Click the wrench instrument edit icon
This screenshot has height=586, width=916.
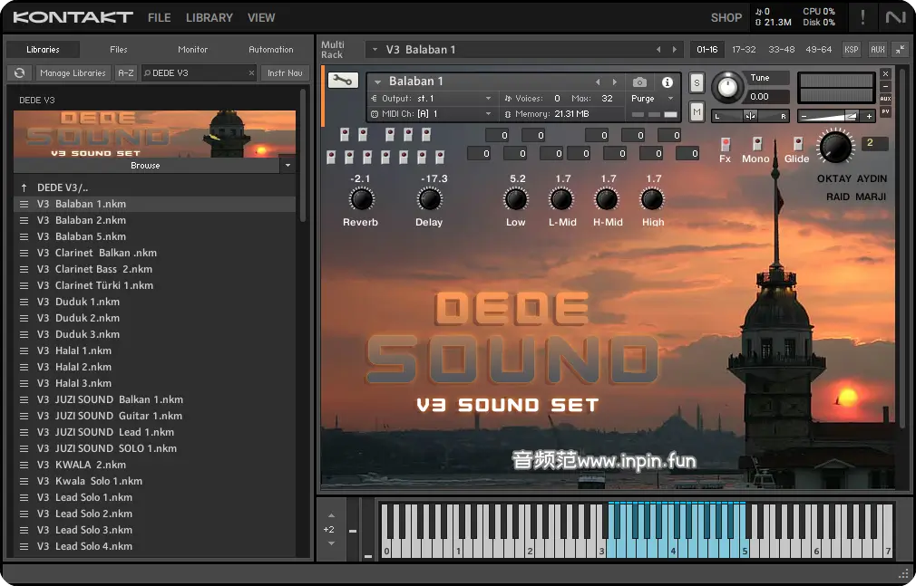(x=342, y=81)
